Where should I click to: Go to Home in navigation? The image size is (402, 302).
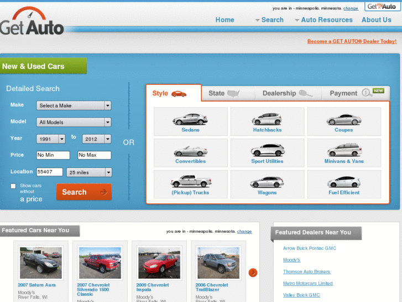tap(225, 20)
